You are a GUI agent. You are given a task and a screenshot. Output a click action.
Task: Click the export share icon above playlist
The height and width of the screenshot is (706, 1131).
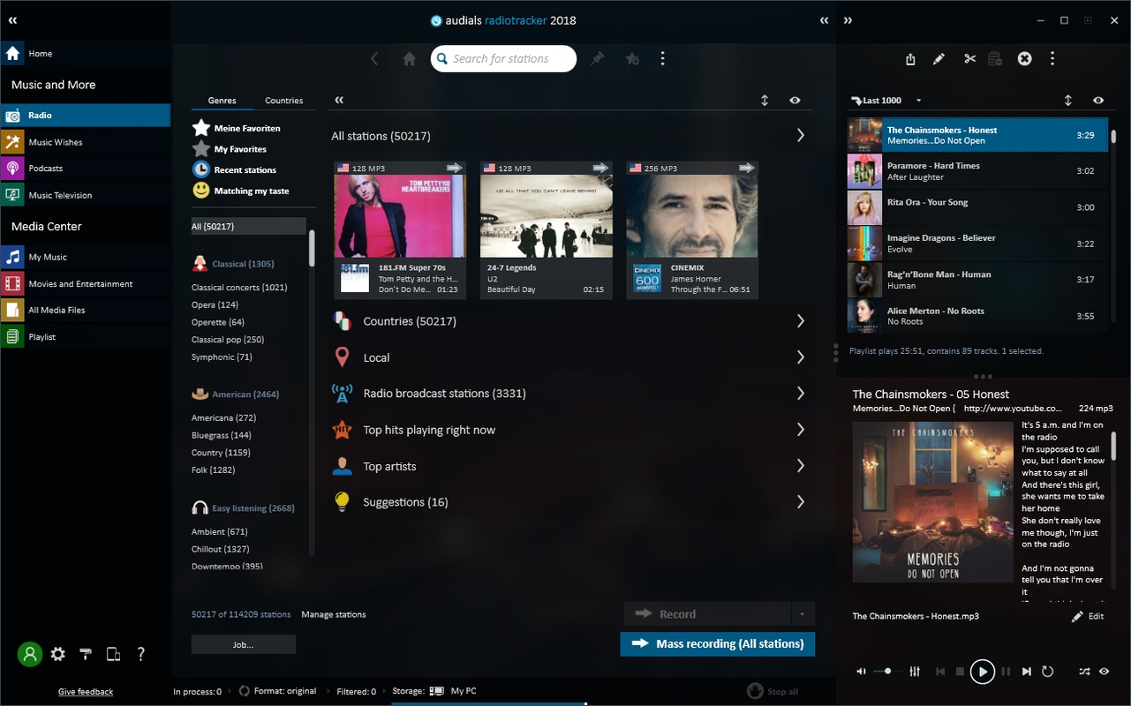coord(910,59)
